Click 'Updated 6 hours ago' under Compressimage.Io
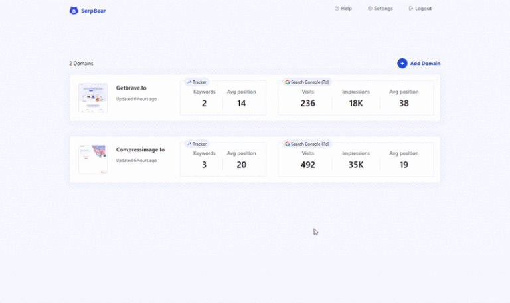 pyautogui.click(x=136, y=160)
